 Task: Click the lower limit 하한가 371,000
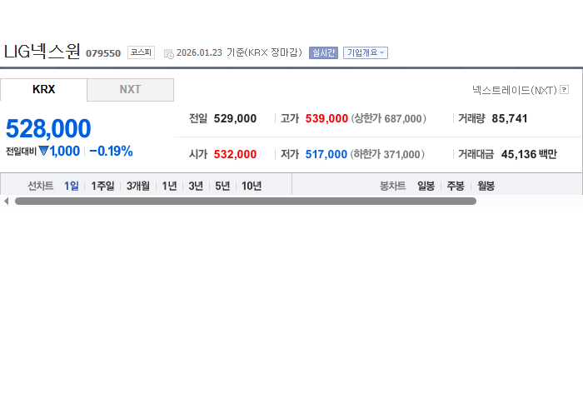click(x=387, y=154)
